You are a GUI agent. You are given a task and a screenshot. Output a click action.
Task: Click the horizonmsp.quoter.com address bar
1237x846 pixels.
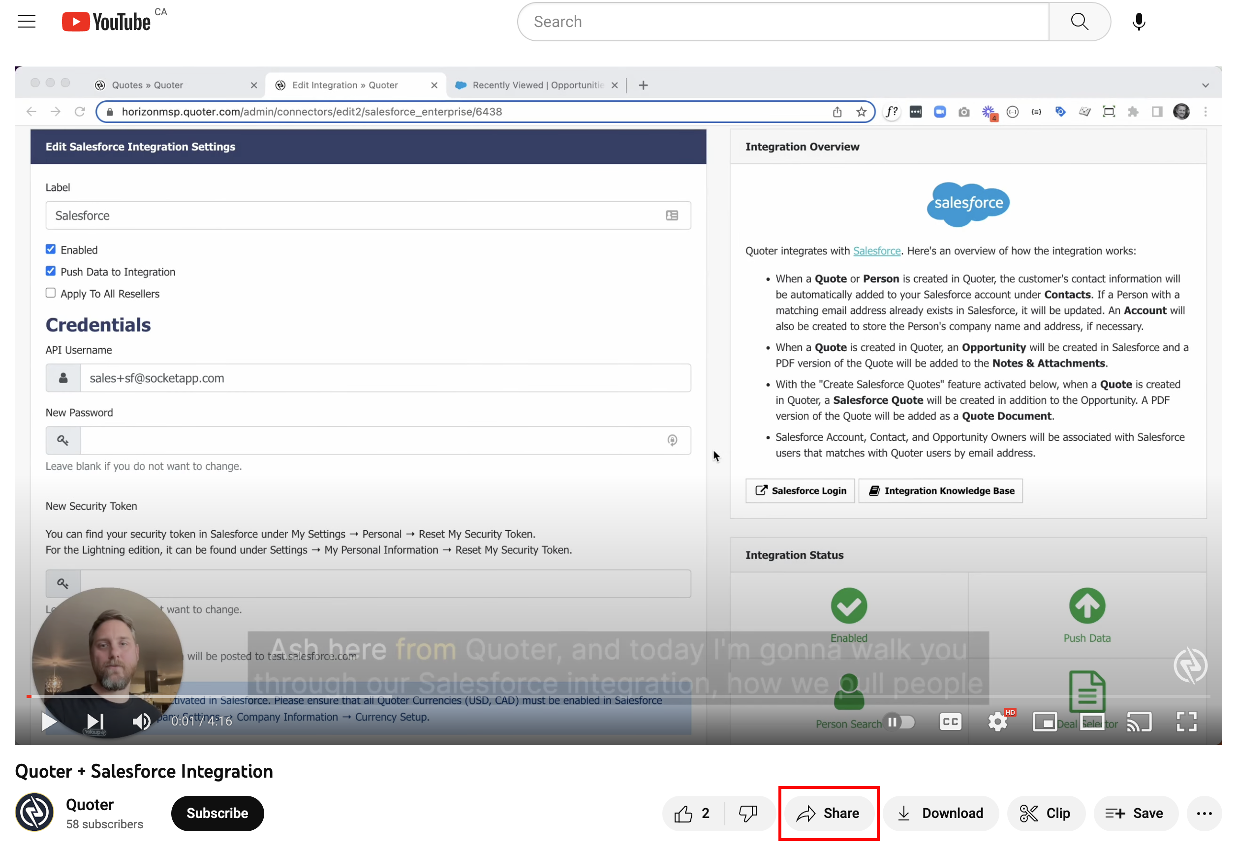click(x=486, y=112)
